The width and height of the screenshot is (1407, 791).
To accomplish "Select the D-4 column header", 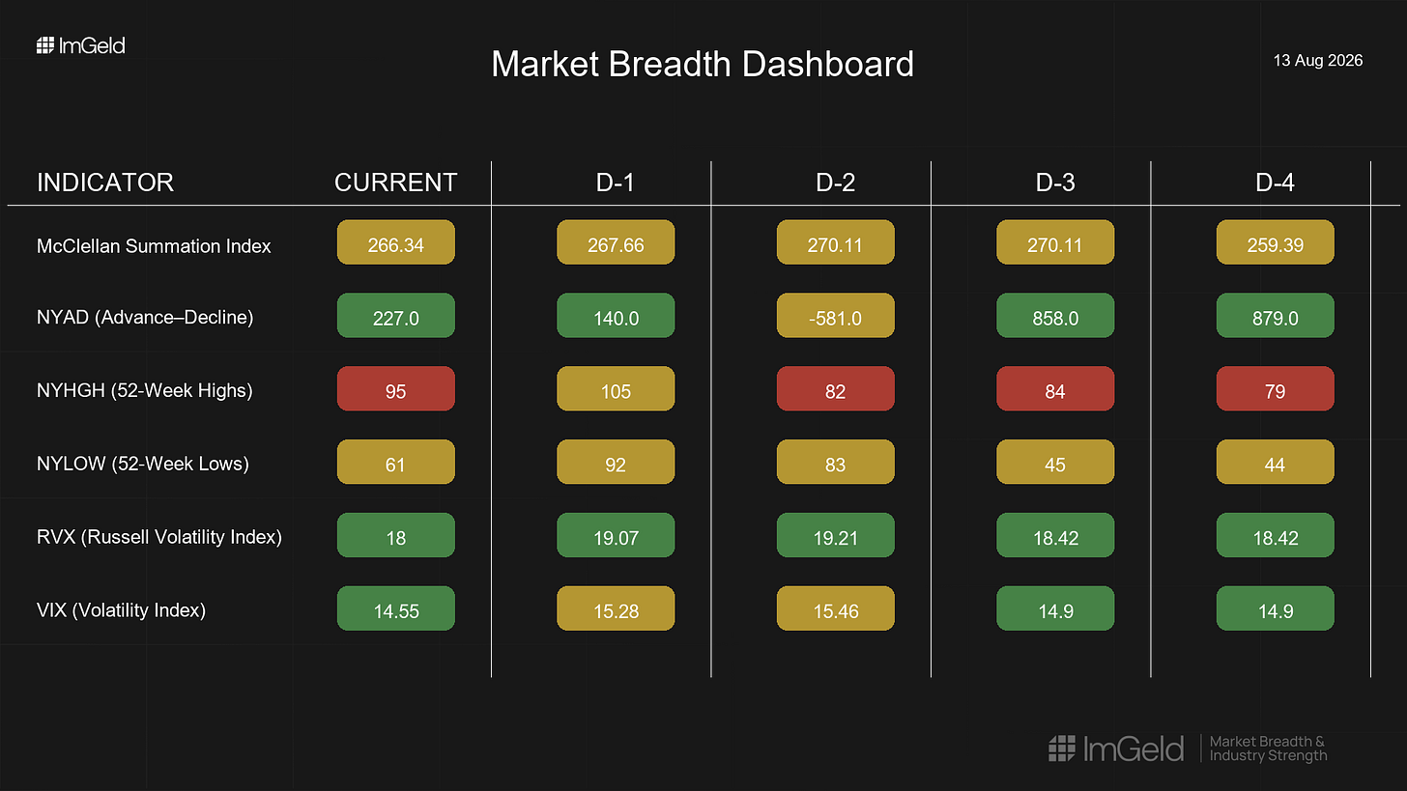I will pos(1275,183).
